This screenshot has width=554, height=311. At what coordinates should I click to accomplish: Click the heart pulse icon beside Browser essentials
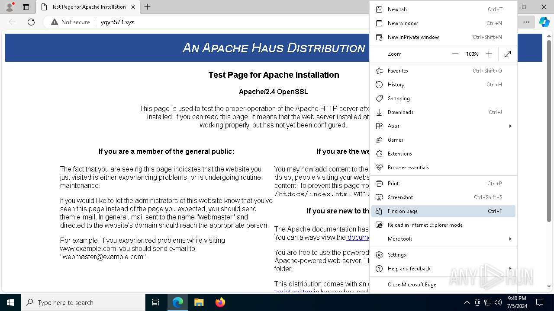(379, 167)
